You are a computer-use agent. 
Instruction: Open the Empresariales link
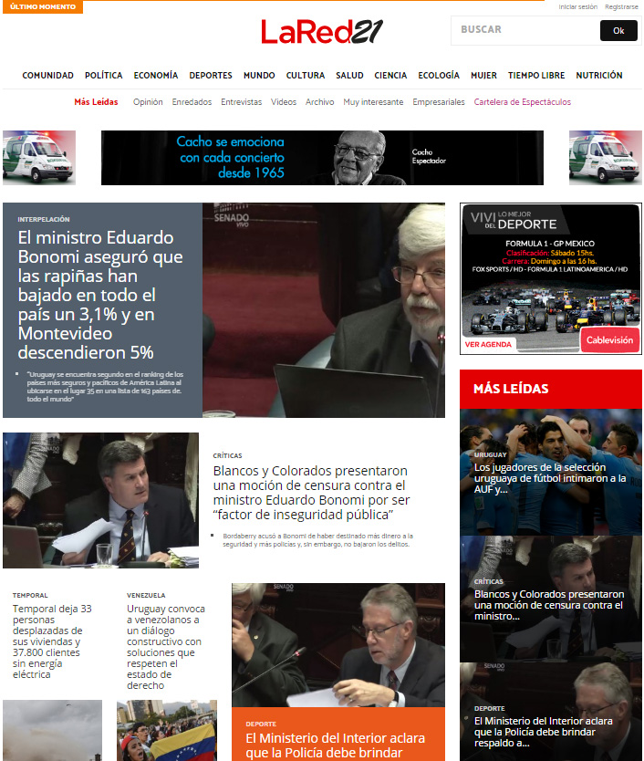click(x=439, y=102)
